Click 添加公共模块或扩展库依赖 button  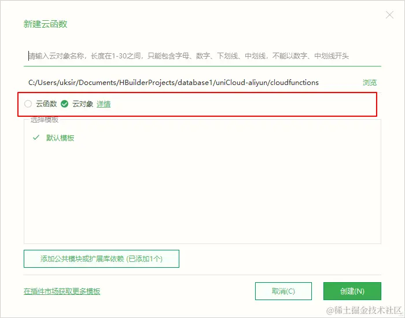[x=101, y=258]
